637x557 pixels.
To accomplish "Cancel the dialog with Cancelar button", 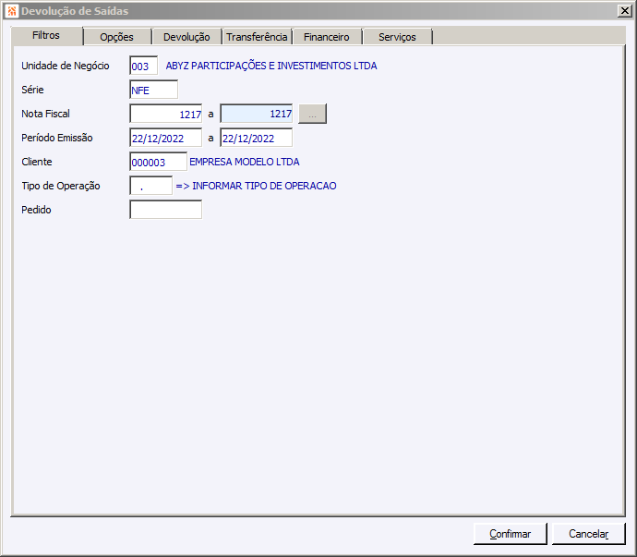I will (x=589, y=534).
